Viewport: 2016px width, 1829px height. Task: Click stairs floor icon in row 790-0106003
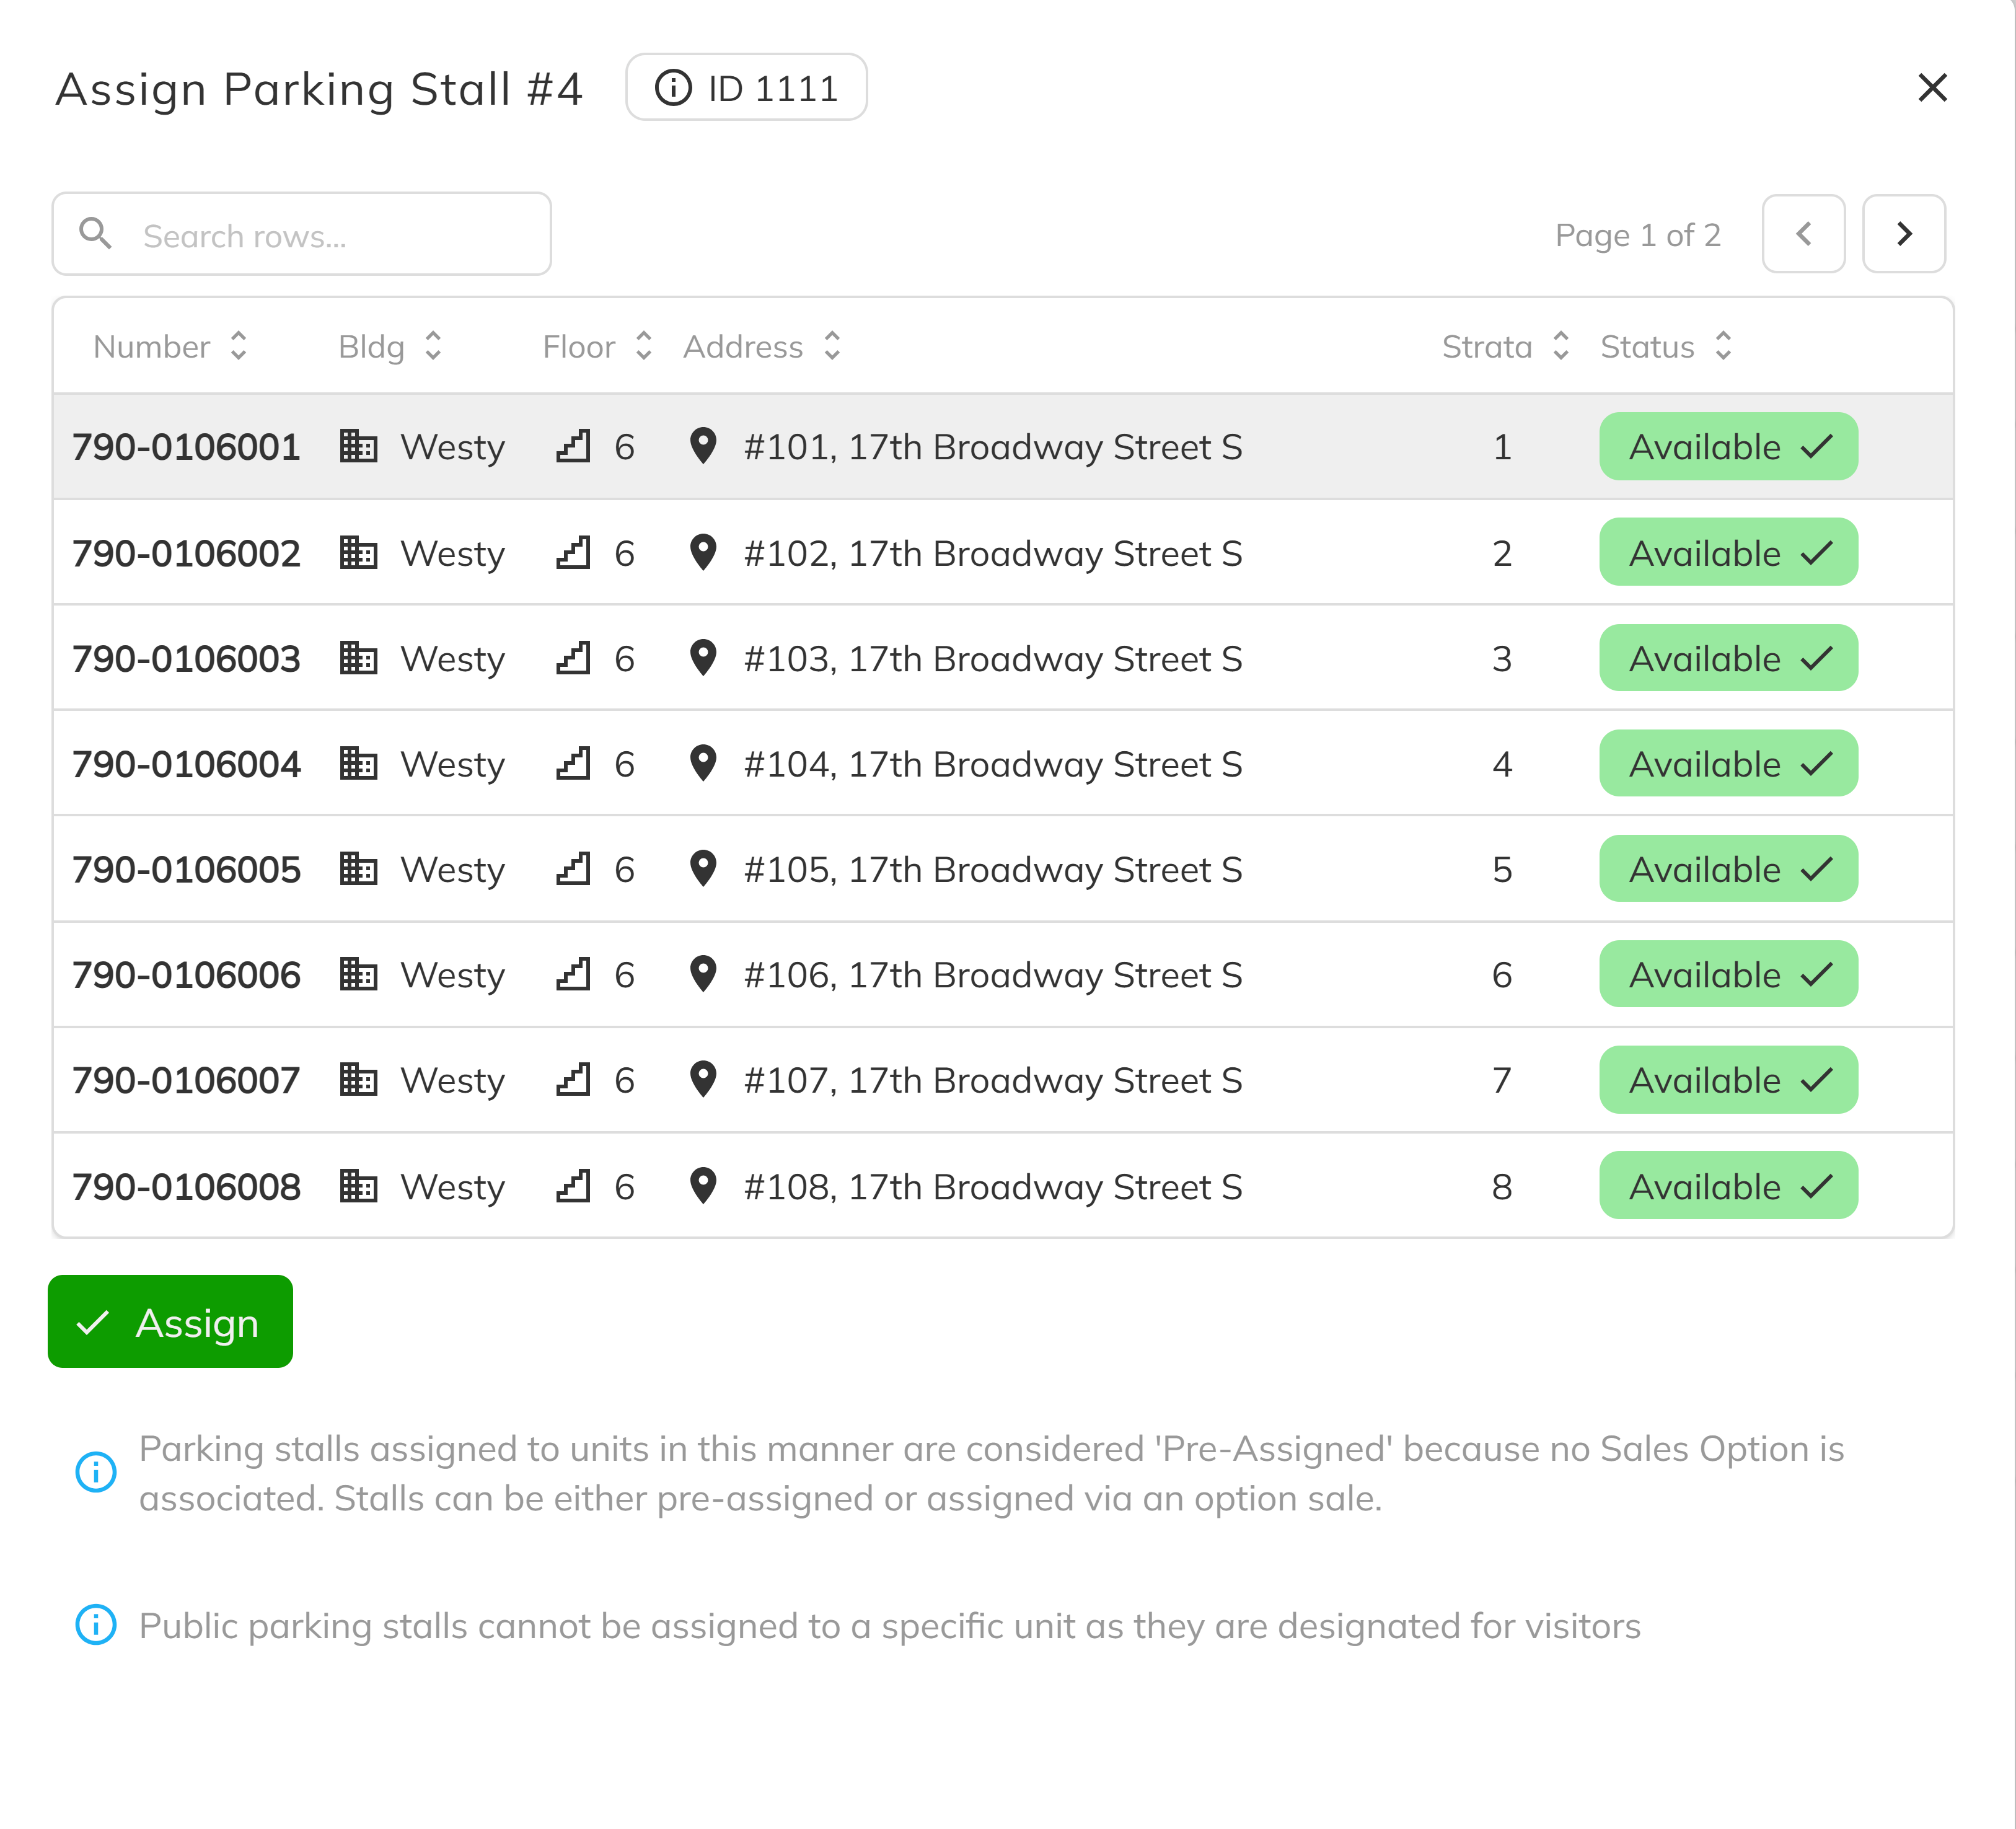pyautogui.click(x=573, y=658)
